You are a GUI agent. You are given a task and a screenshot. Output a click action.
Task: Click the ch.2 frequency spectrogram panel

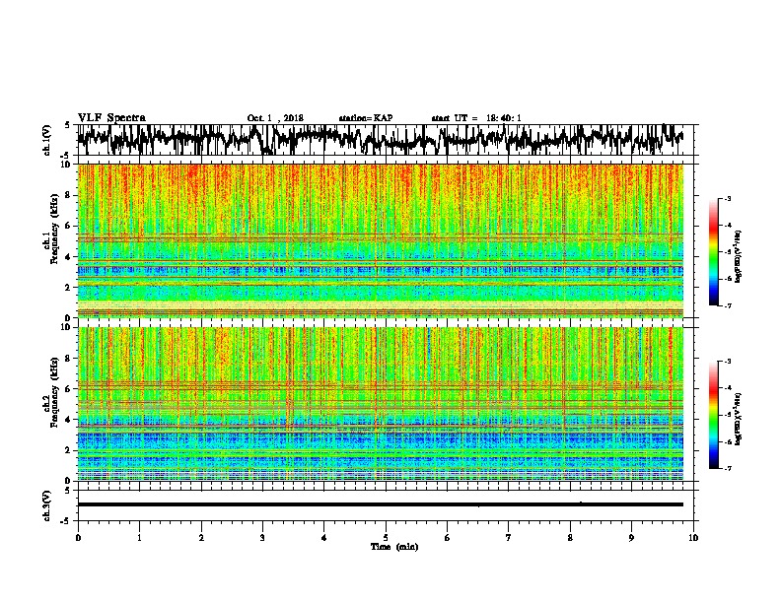(381, 404)
